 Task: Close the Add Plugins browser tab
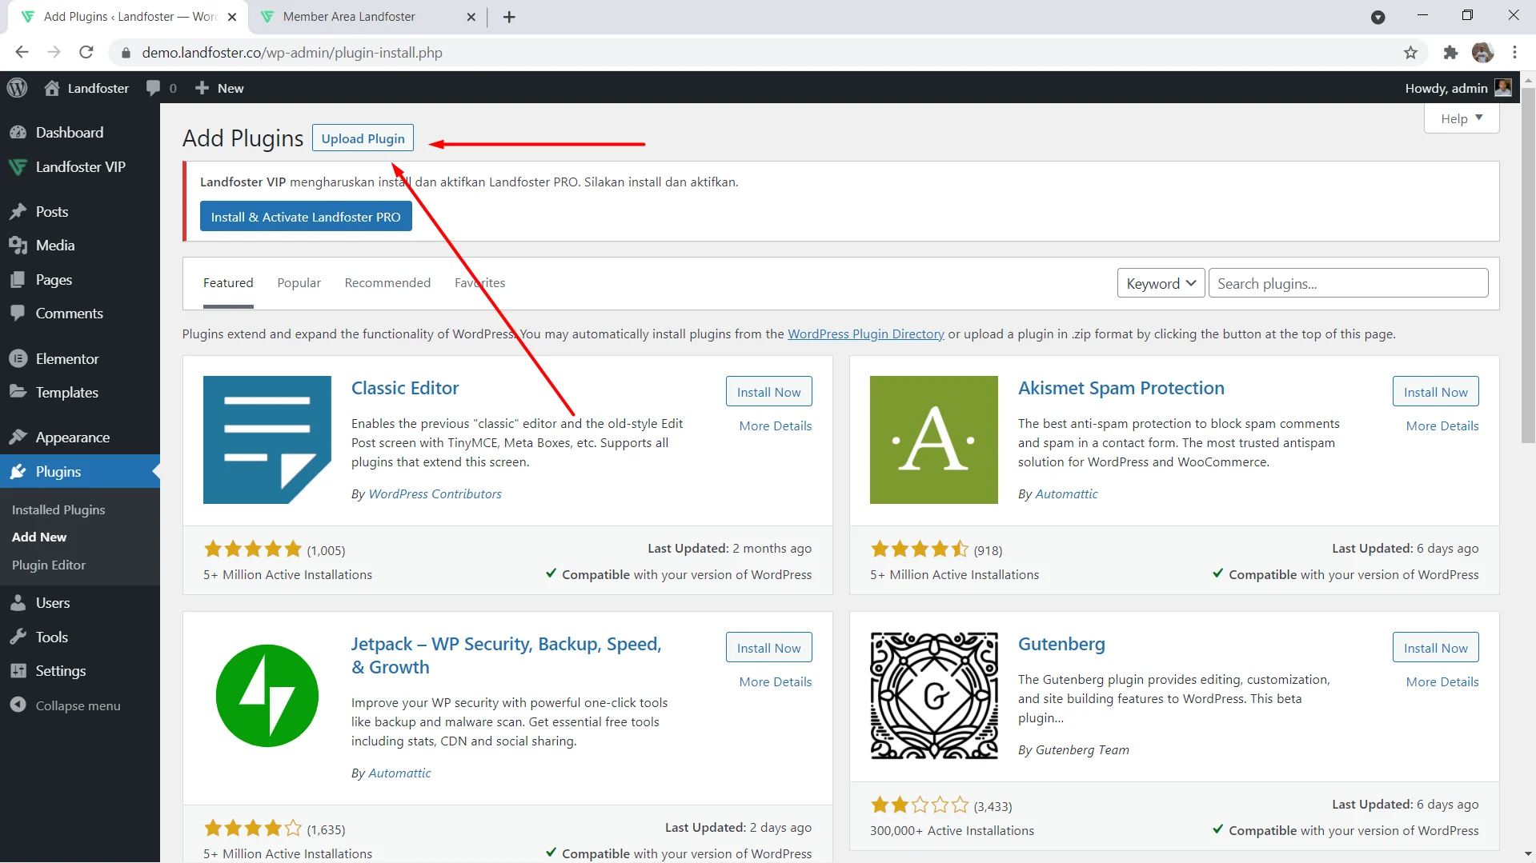point(232,17)
